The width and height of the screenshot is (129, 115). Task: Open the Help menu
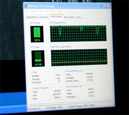click(59, 11)
